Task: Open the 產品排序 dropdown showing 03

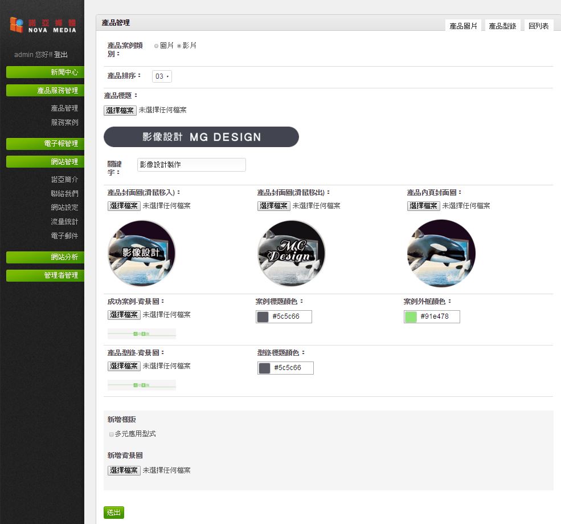Action: (162, 76)
